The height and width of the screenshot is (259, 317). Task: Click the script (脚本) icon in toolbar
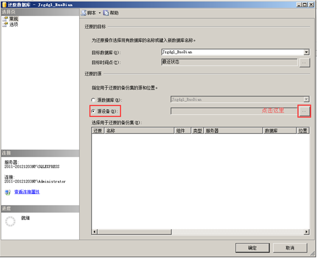click(x=84, y=13)
